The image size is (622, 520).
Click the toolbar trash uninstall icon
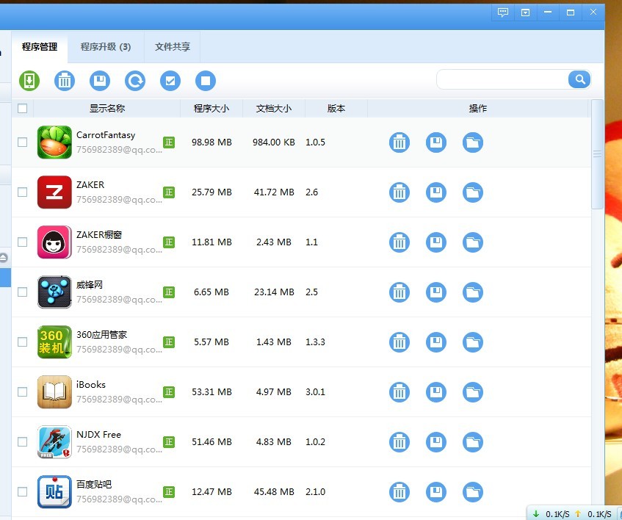pos(65,81)
